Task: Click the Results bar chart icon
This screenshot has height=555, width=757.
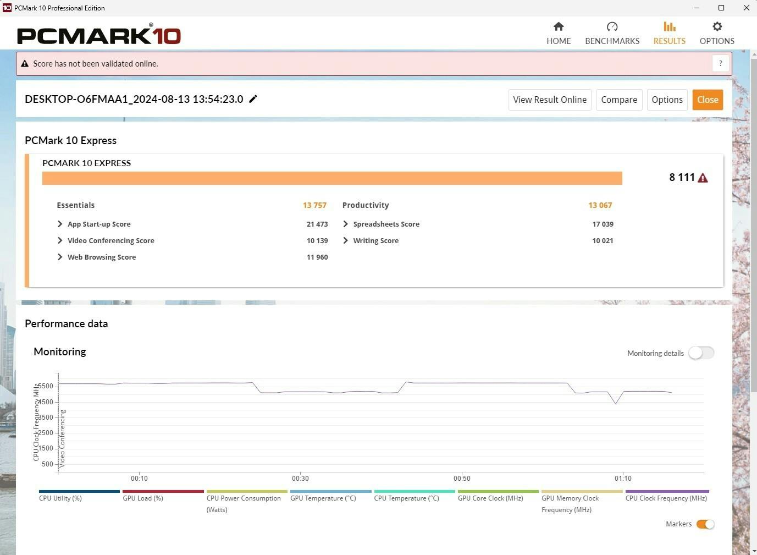Action: [x=669, y=27]
